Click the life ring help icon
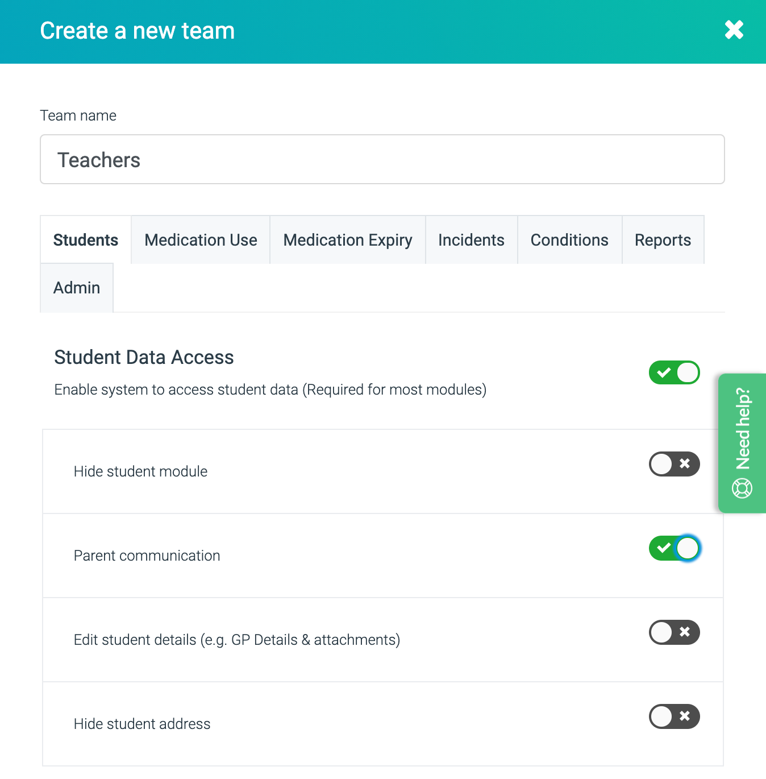 coord(742,488)
